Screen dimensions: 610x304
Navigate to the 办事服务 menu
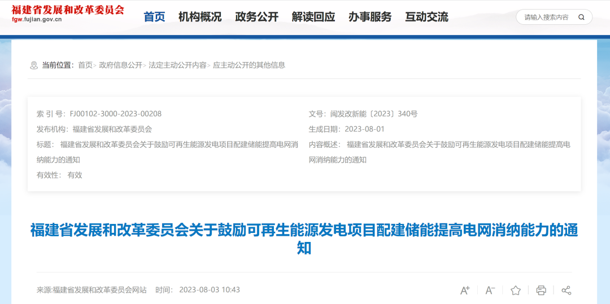pyautogui.click(x=370, y=17)
